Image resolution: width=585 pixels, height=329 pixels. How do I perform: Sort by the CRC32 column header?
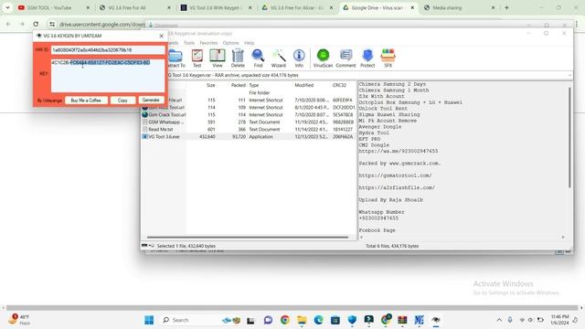(339, 85)
